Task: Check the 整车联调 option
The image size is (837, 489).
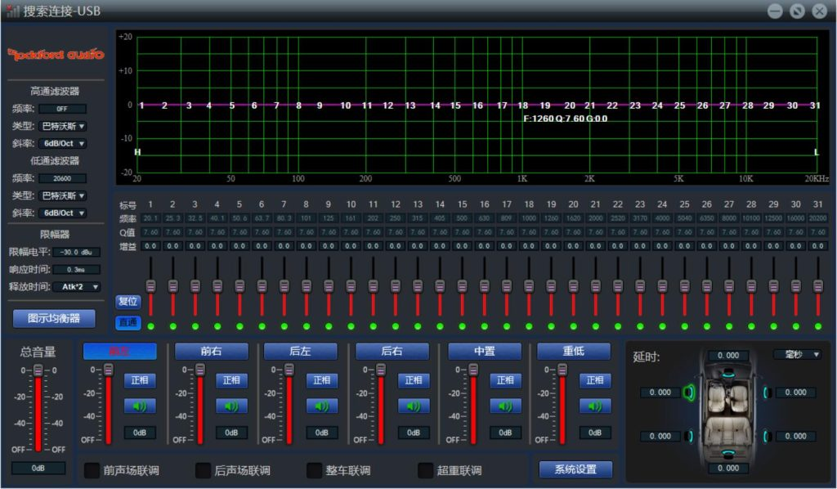Action: click(x=315, y=470)
